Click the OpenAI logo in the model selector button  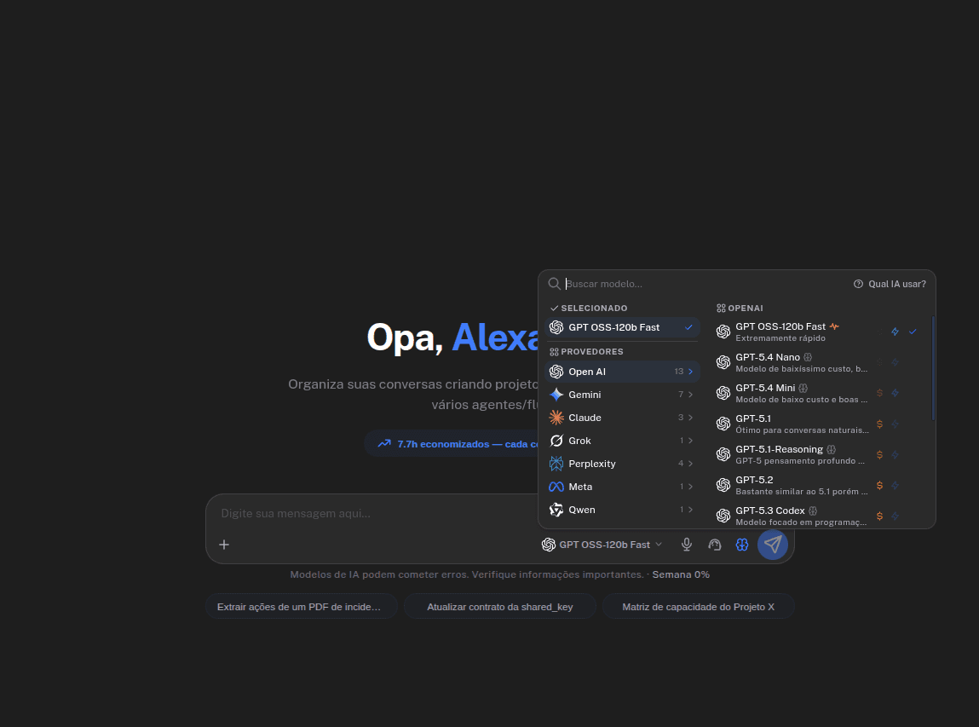[x=548, y=545]
